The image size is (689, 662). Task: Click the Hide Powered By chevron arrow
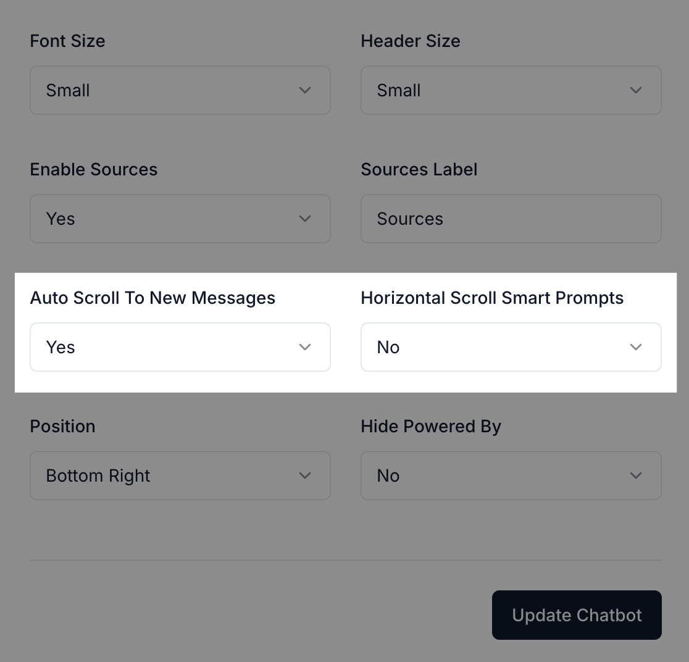[x=636, y=476]
